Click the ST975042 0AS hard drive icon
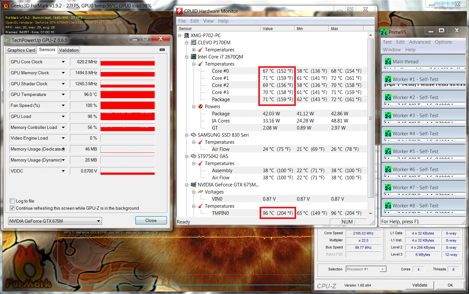Image resolution: width=469 pixels, height=294 pixels. click(194, 156)
